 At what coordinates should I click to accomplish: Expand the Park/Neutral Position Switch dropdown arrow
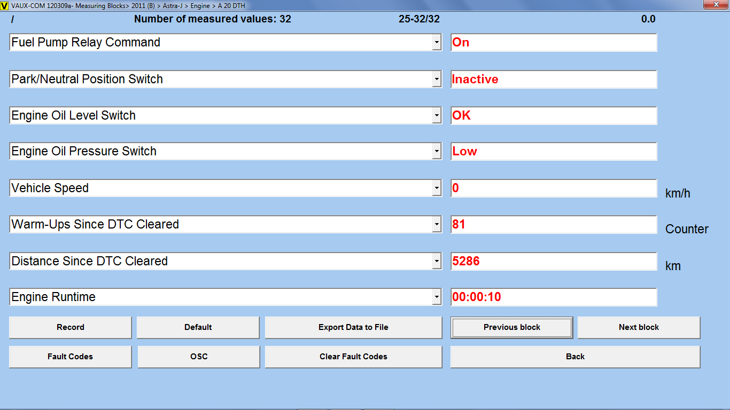tap(437, 80)
